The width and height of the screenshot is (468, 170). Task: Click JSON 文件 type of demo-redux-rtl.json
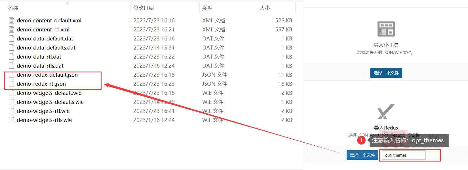(215, 84)
